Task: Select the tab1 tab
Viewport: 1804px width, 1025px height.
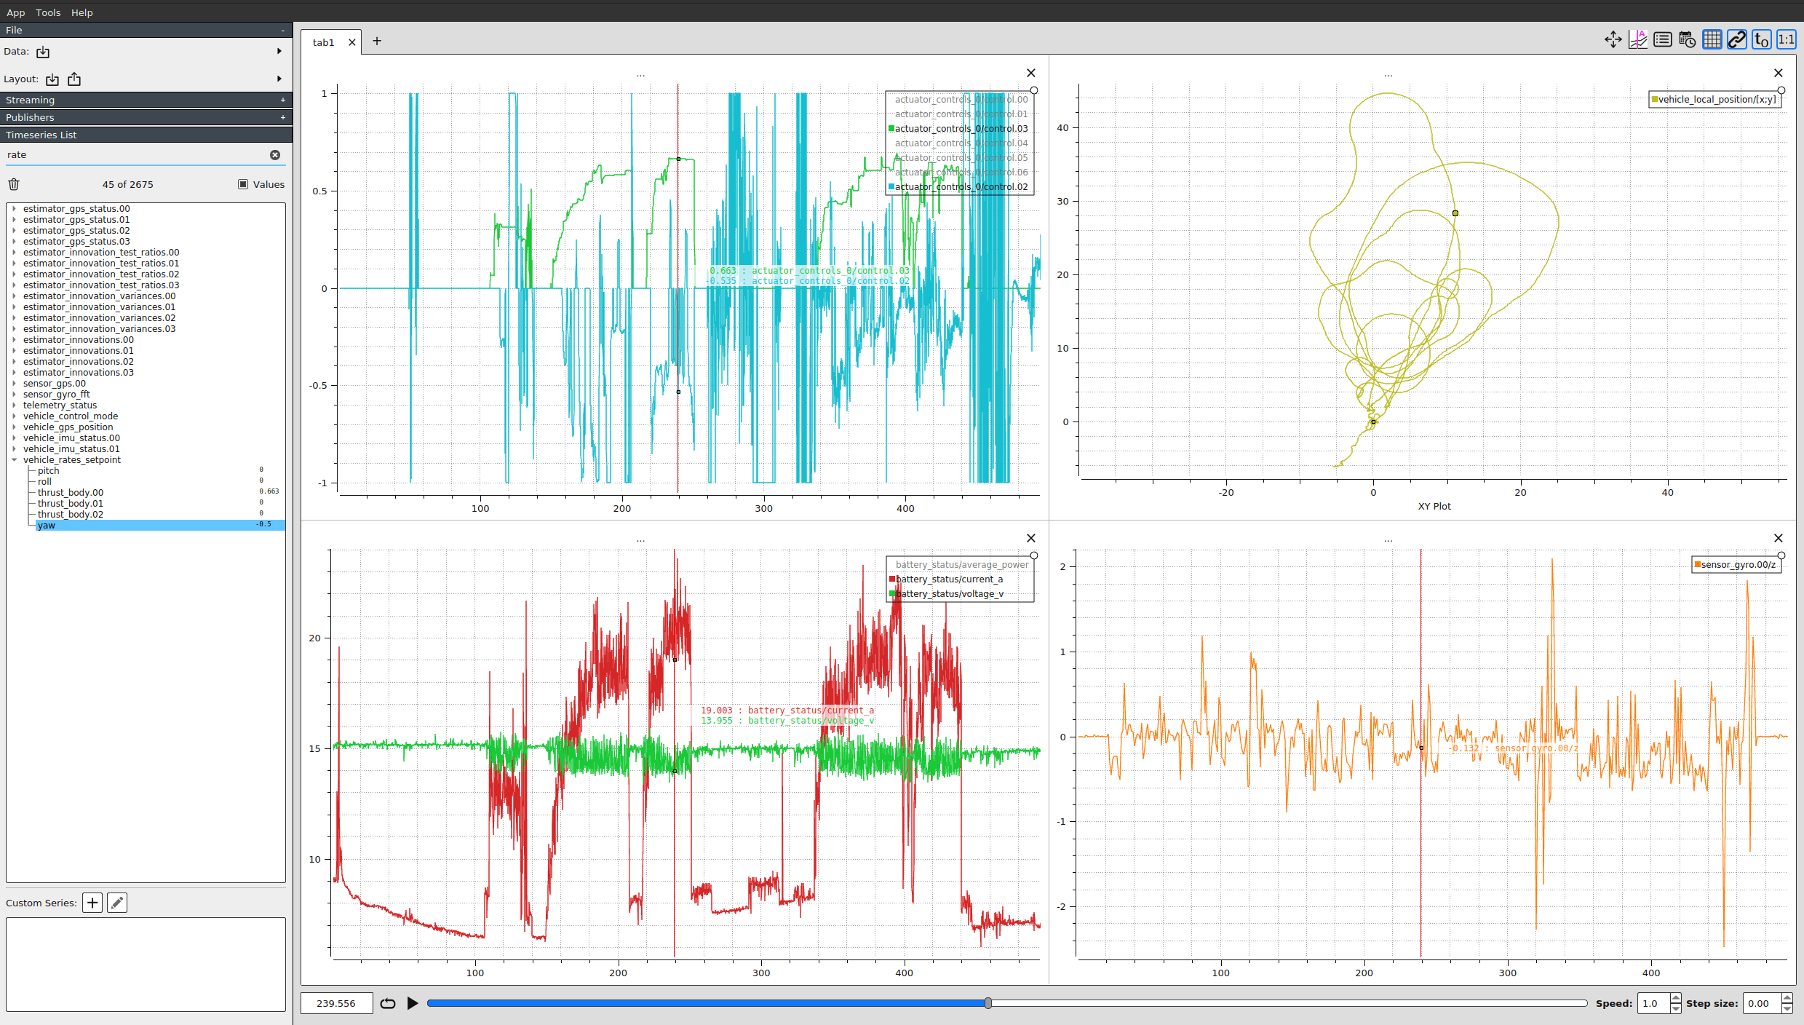Action: (323, 42)
